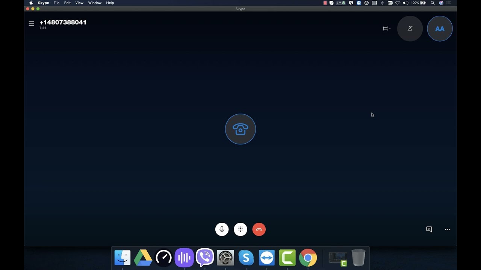Click the volume icon in menu bar
481x270 pixels.
[405, 3]
